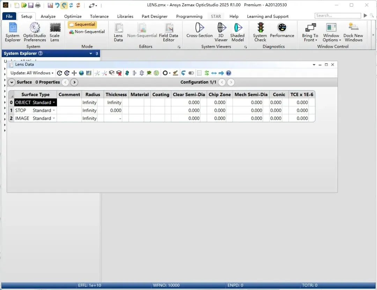Open System Explorer panel dropdown arrow
Screen dimensions: 377x290
tap(91, 54)
